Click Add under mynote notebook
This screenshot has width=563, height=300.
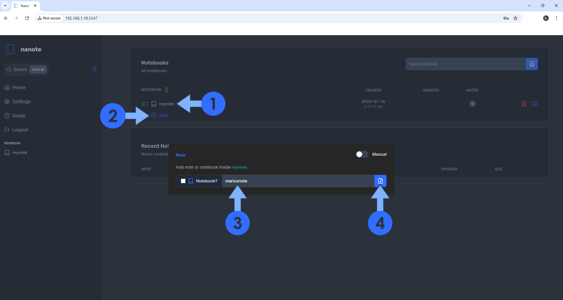(x=160, y=115)
